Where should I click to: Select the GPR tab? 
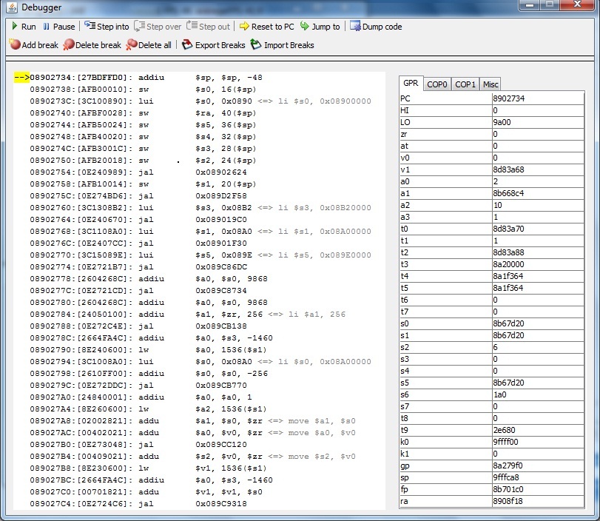point(411,84)
